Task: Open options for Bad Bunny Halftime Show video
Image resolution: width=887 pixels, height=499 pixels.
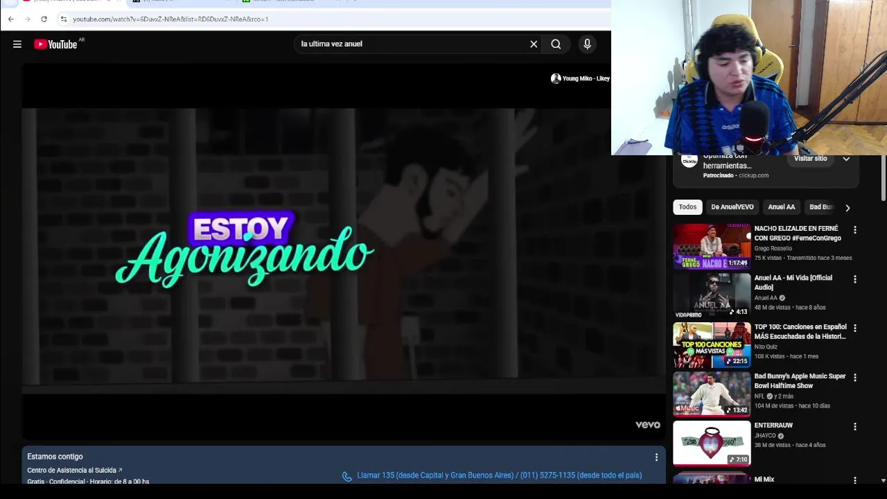Action: pos(854,378)
